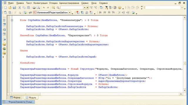Open the Конфигурация menu
Viewport: 188px width, 105px height.
click(x=41, y=3)
